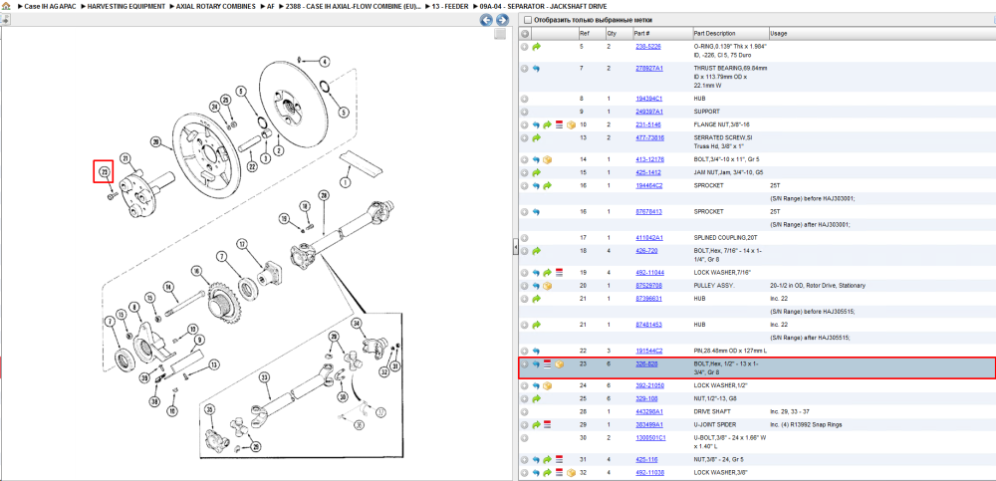This screenshot has height=481, width=996.
Task: Open notes icon on NUT 425-116 row
Action: (x=559, y=459)
